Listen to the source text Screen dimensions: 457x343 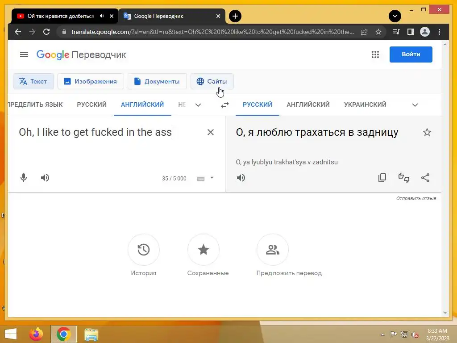point(45,178)
